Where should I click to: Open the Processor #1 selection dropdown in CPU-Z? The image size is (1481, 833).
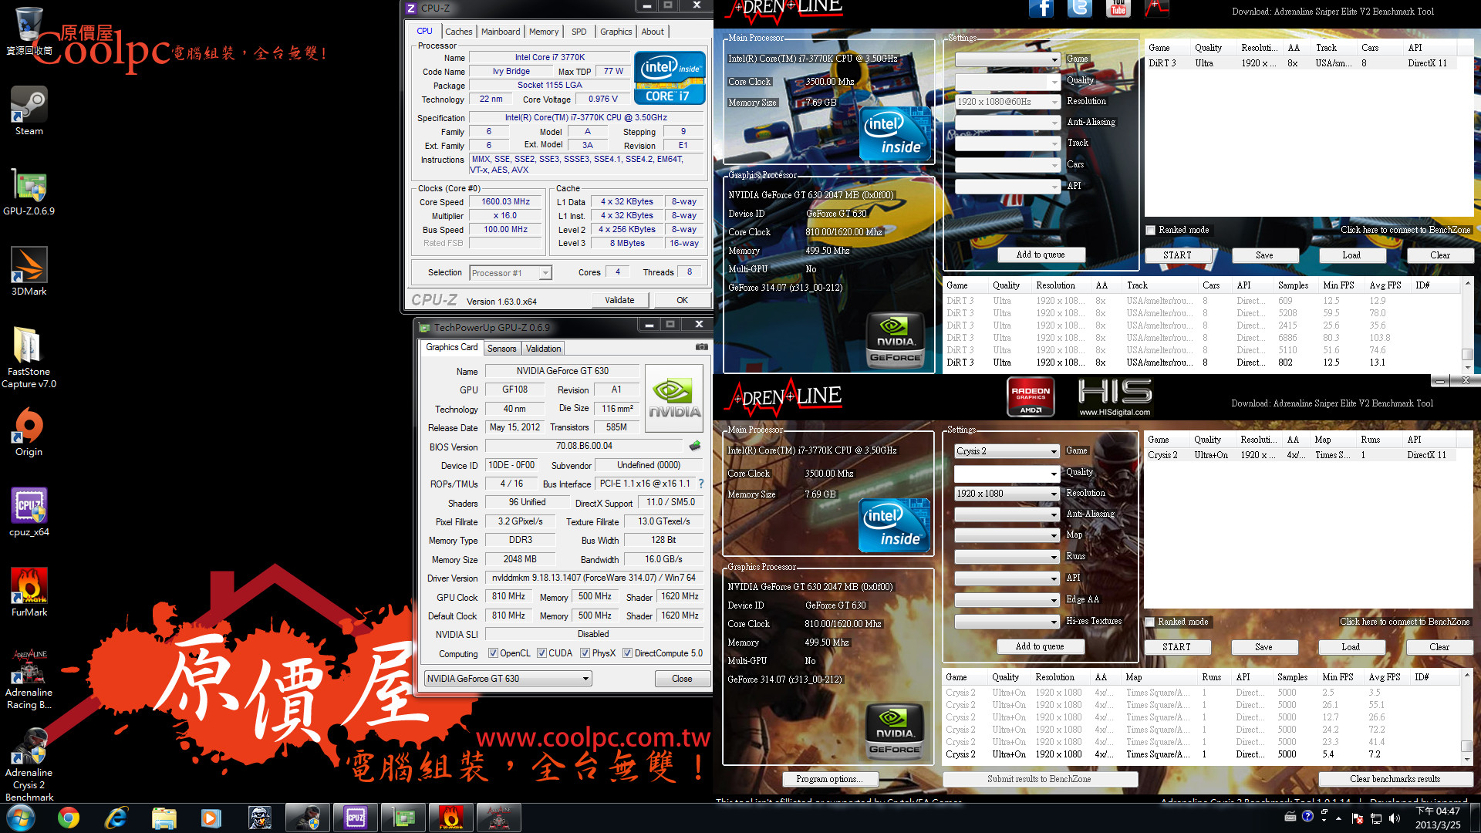pyautogui.click(x=511, y=272)
